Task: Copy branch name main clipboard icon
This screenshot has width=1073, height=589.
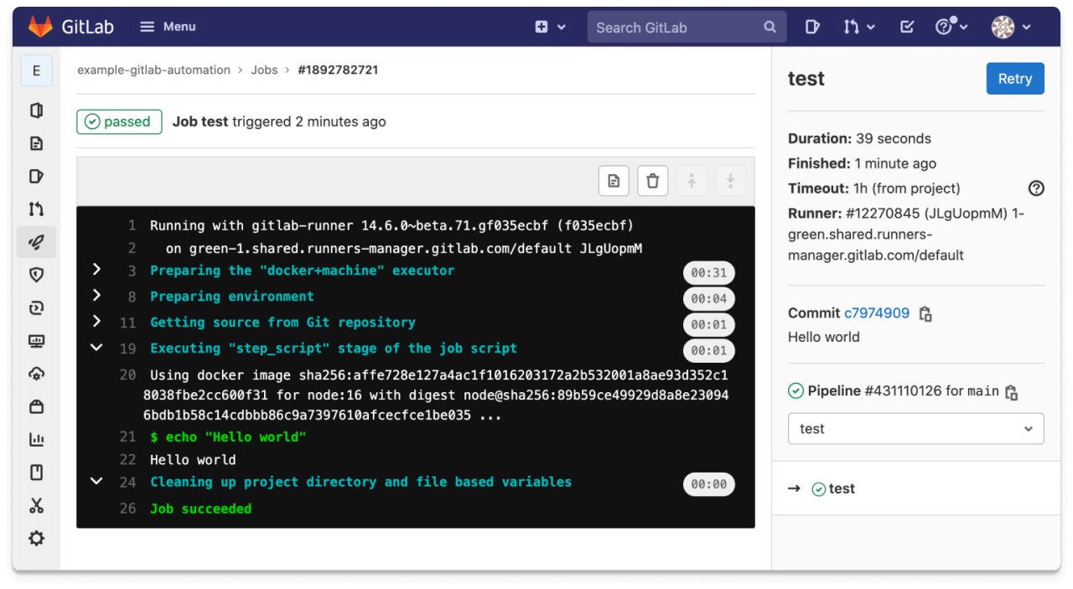Action: coord(1011,392)
